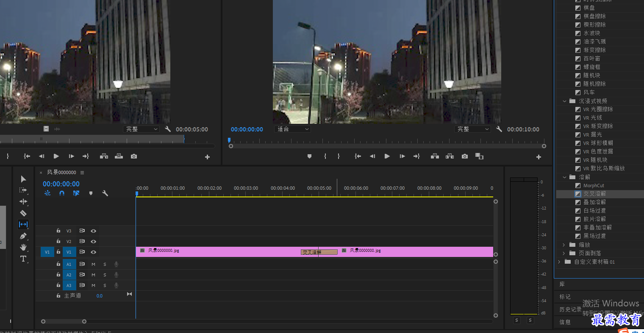Click drag video only icon in Source monitor
The height and width of the screenshot is (333, 644).
click(x=46, y=129)
